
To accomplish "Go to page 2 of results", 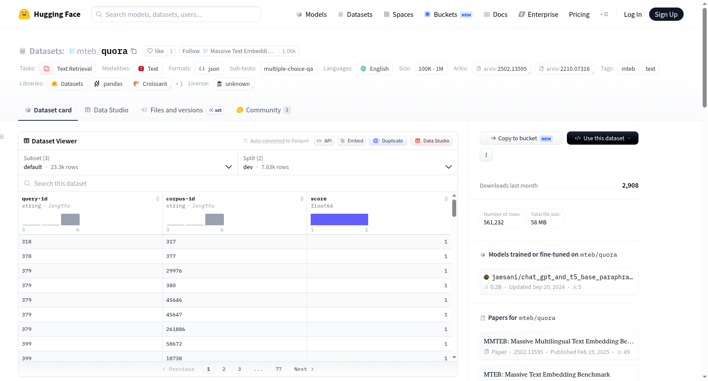I will [224, 369].
